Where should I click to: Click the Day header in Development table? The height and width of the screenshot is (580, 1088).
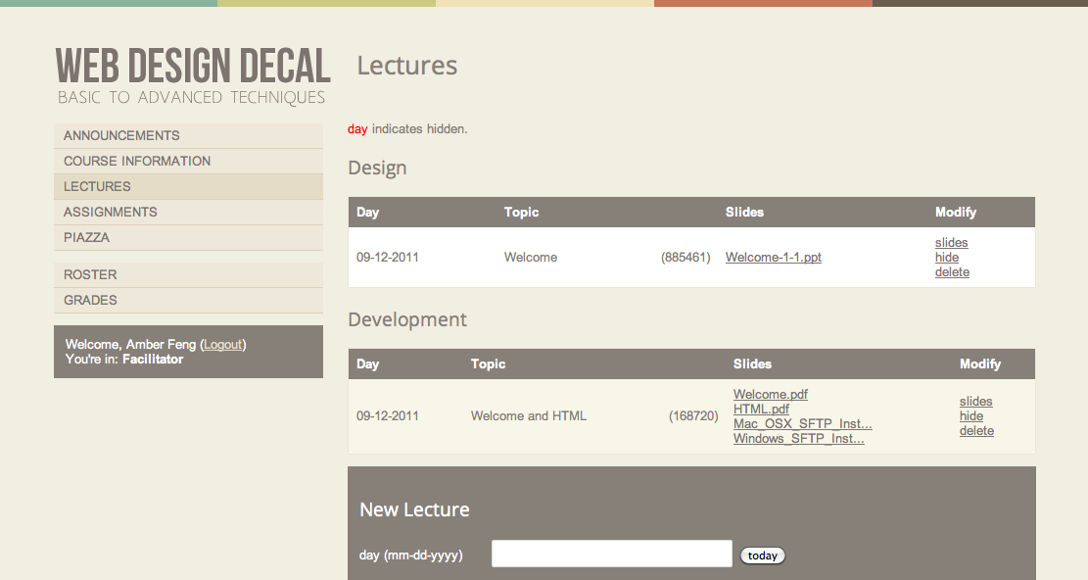pyautogui.click(x=368, y=364)
